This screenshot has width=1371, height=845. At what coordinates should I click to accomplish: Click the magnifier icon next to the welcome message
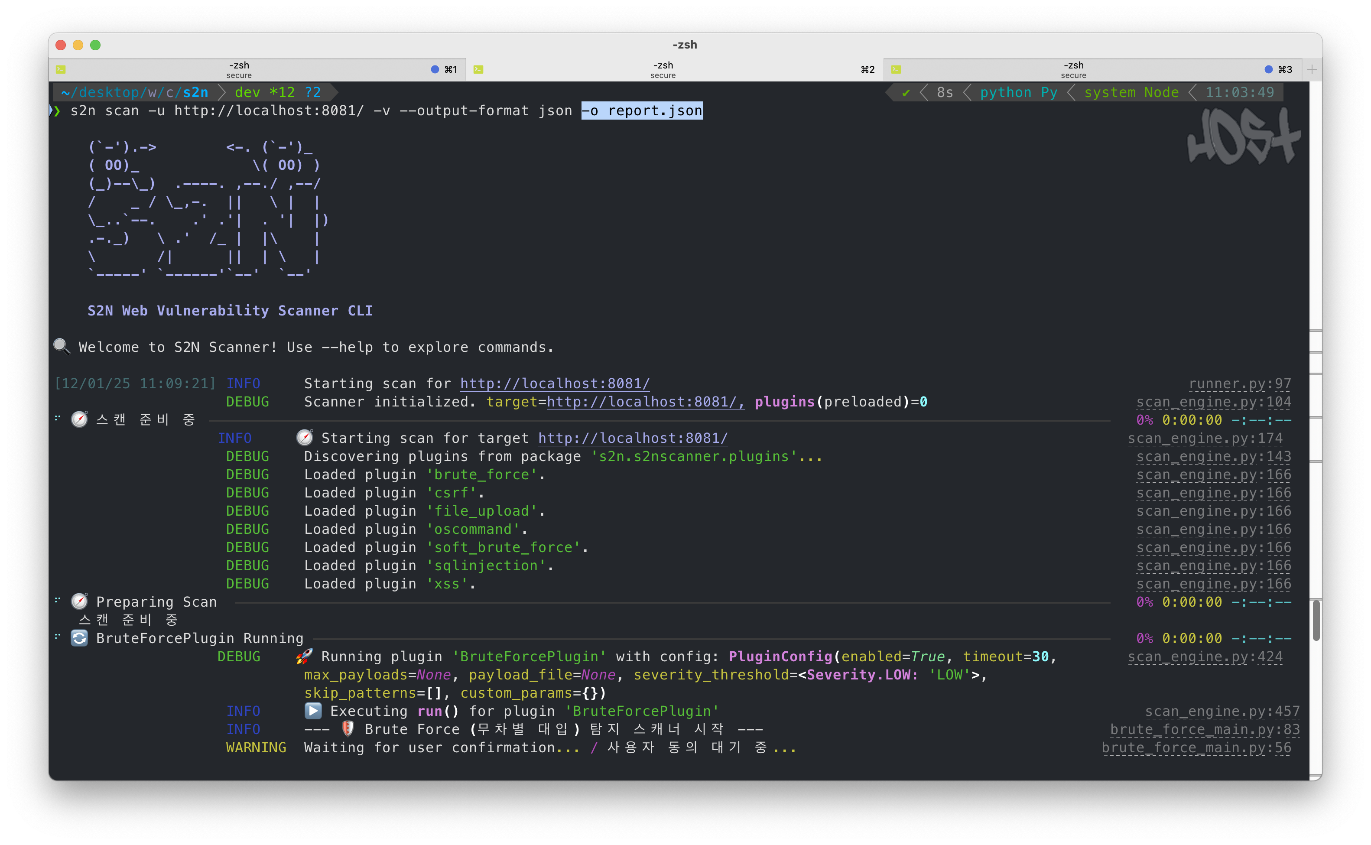pyautogui.click(x=62, y=347)
